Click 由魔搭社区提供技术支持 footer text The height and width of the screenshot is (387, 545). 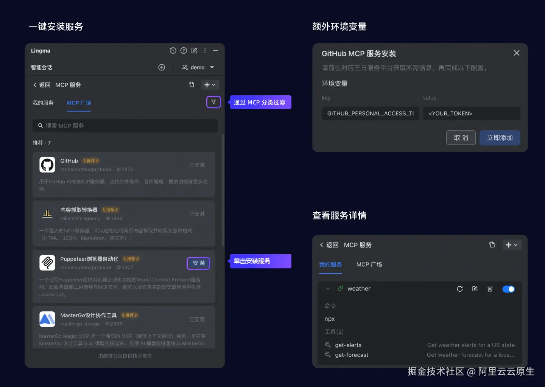coord(125,356)
